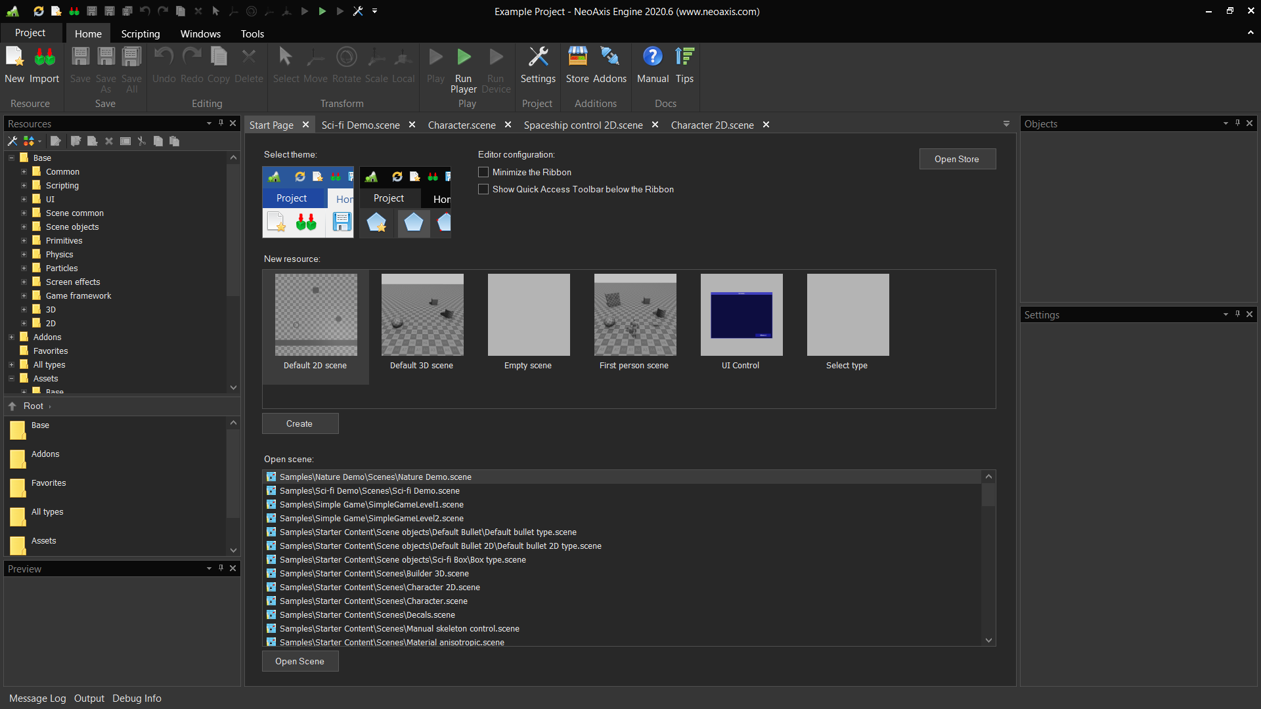Click the Create button
Image resolution: width=1261 pixels, height=709 pixels.
pyautogui.click(x=299, y=423)
